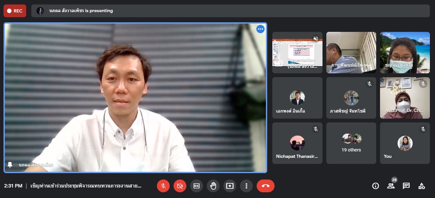Viewport: 435px width, 198px height.
Task: Turn on the camera
Action: [x=180, y=186]
